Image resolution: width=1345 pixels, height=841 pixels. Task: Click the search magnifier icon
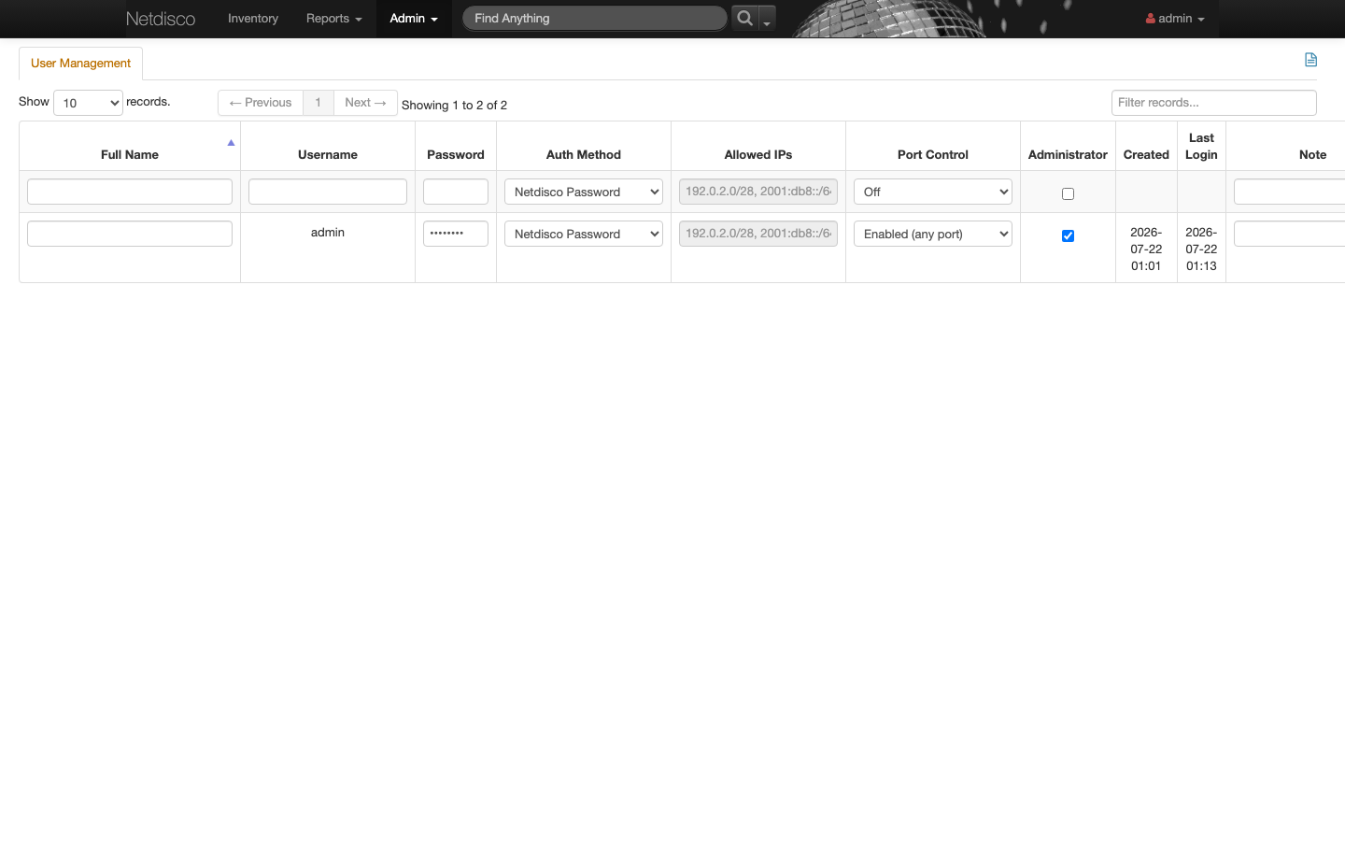[744, 18]
